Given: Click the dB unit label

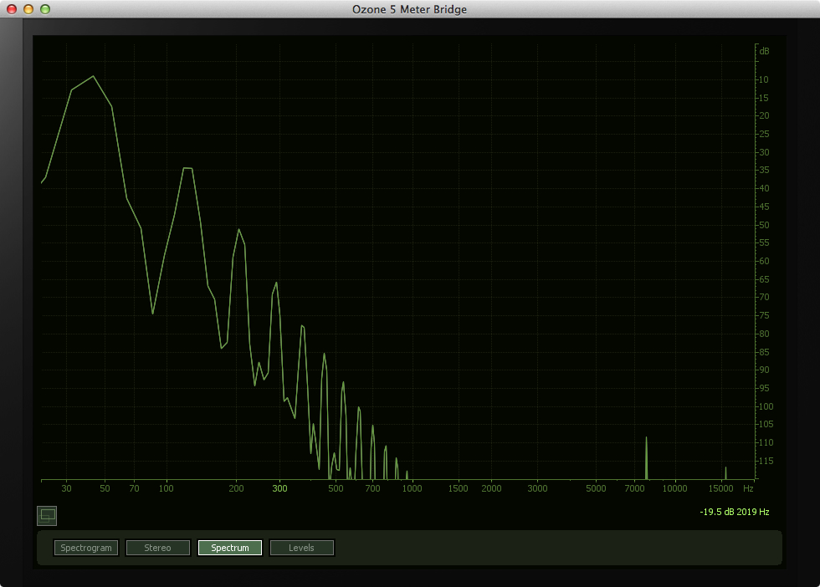Looking at the screenshot, I should coord(764,51).
